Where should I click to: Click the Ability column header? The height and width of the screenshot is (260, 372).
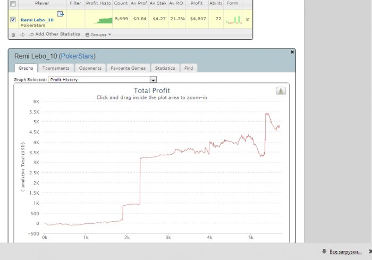[x=216, y=3]
